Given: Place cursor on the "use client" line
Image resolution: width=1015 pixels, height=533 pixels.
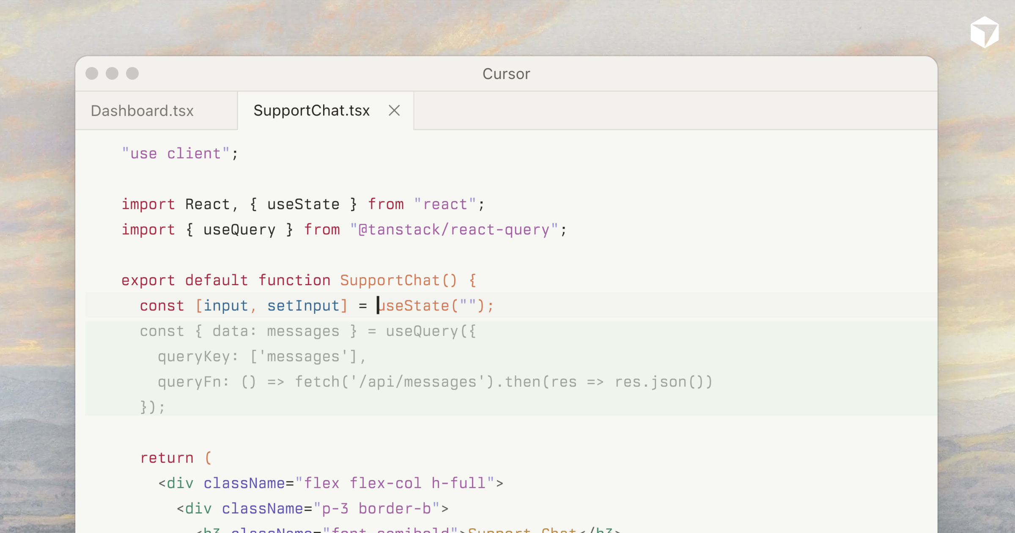Looking at the screenshot, I should coord(180,154).
